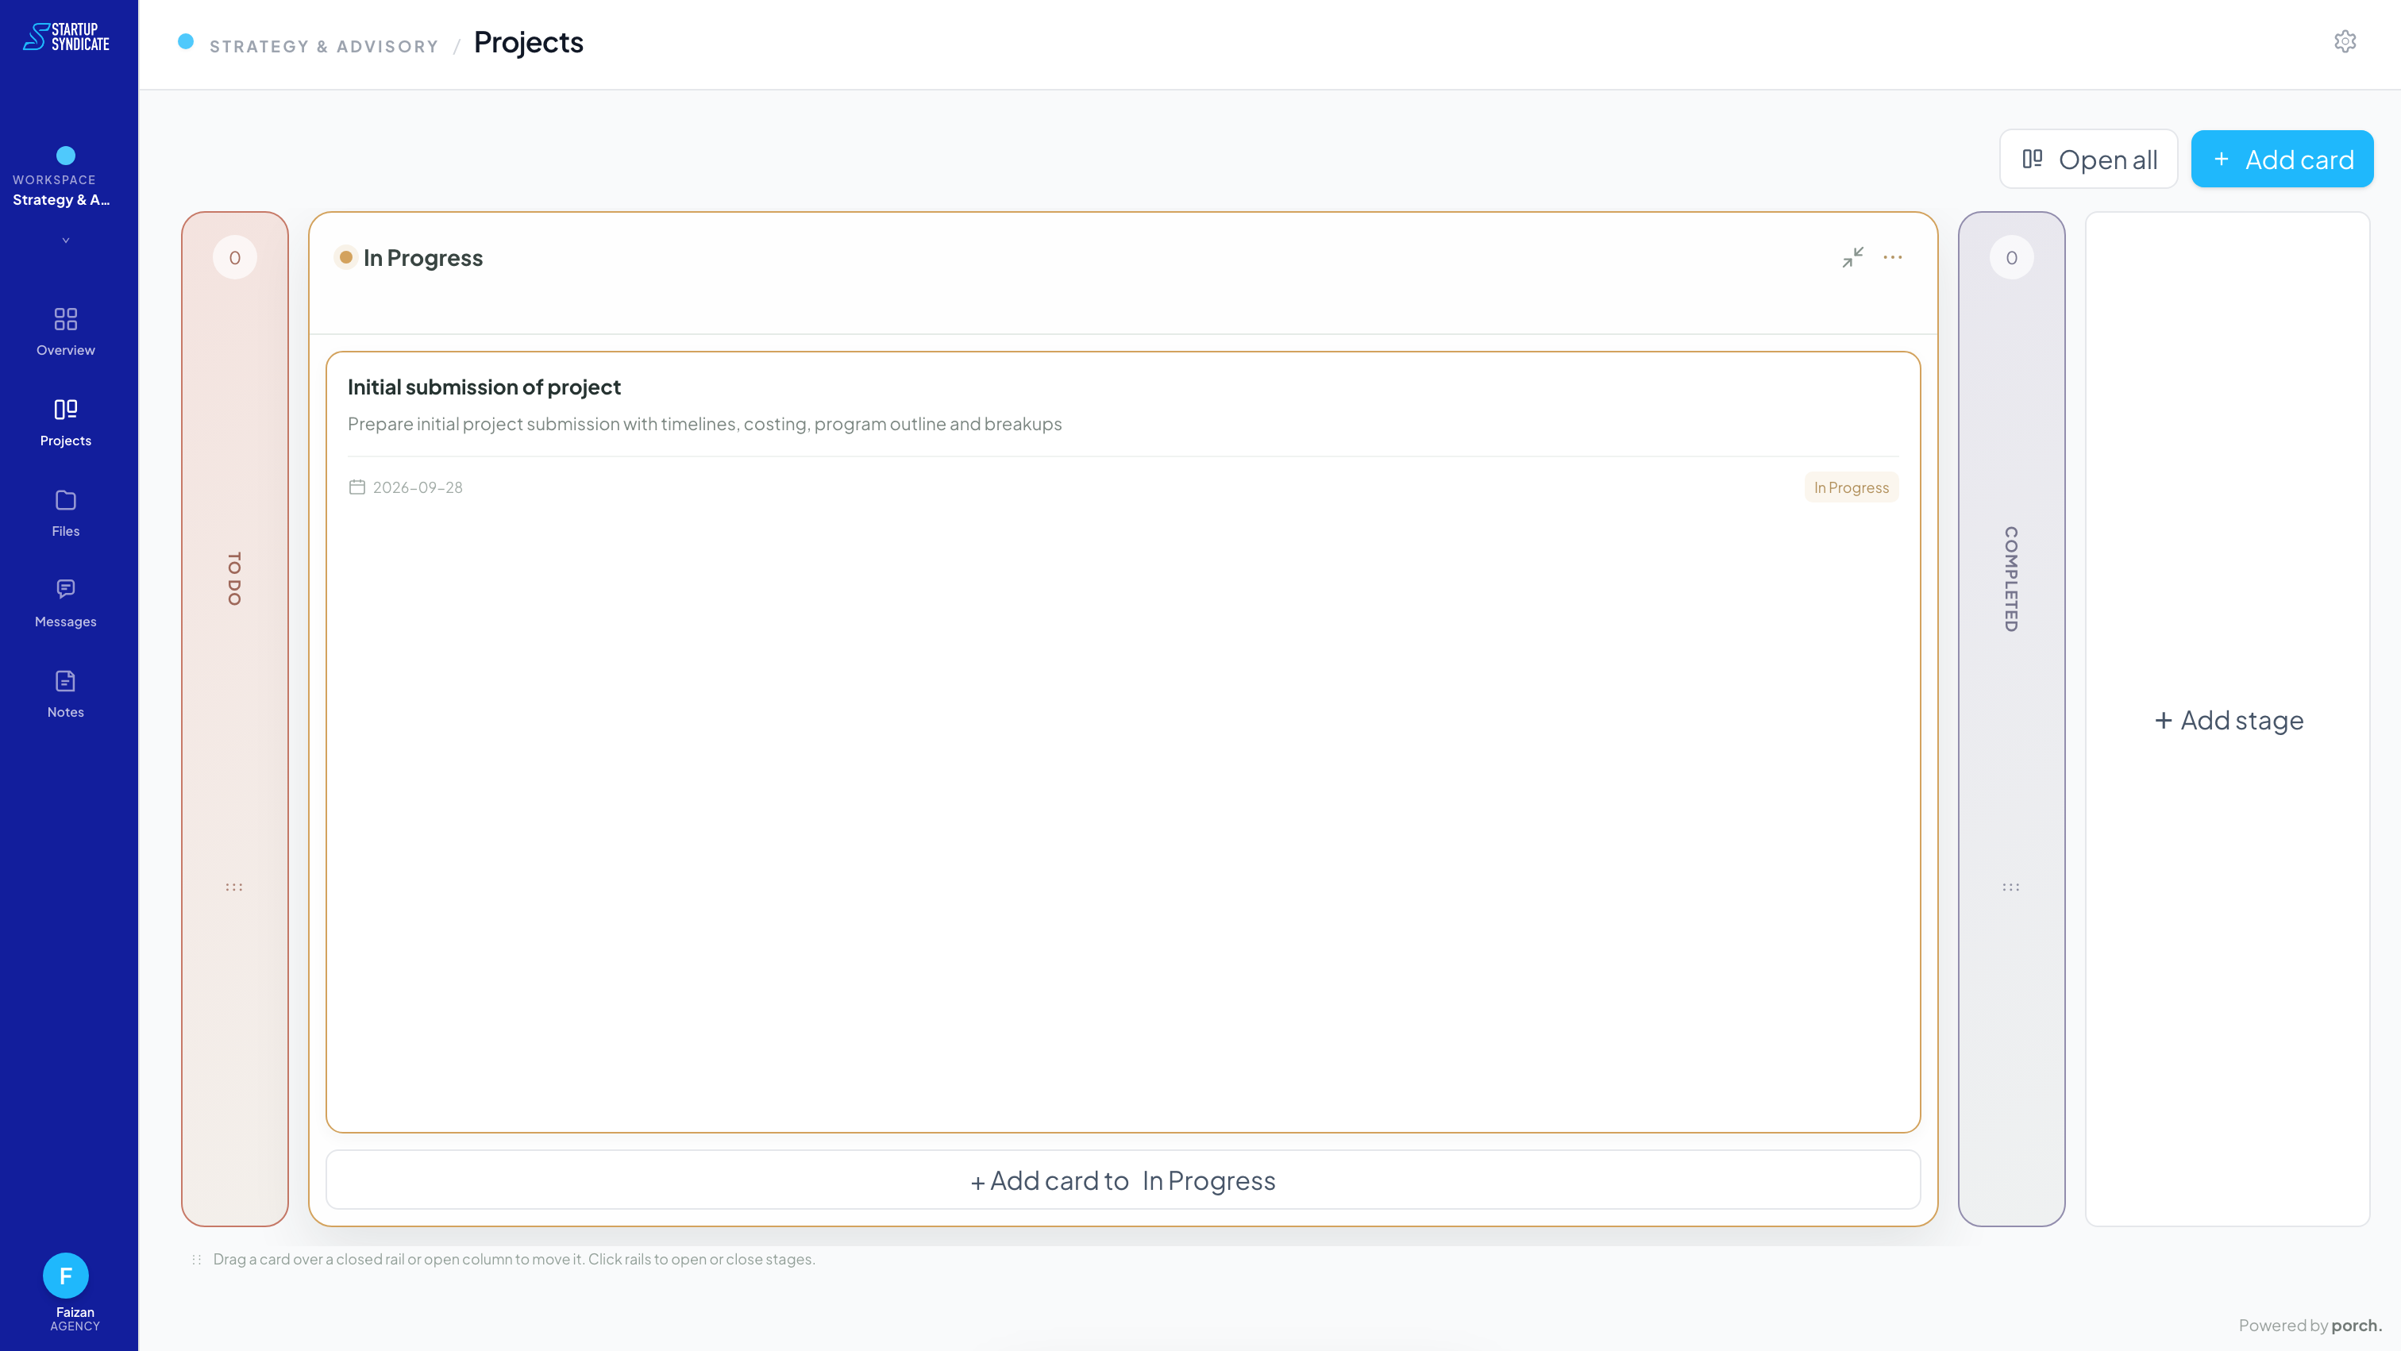Click the Startup Syndicate logo

click(66, 37)
